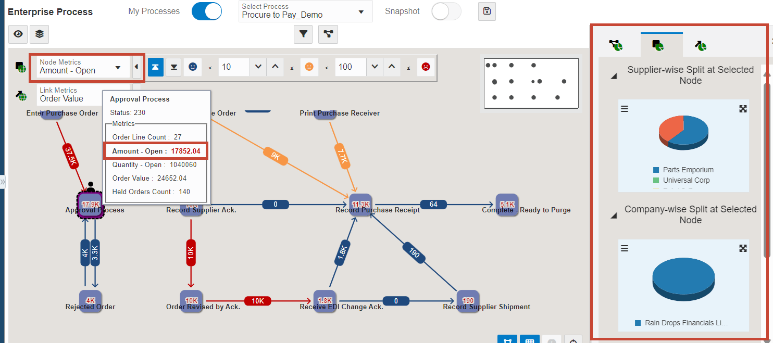Screen dimensions: 773x343
Task: Click the Parts Emporium legend swatch
Action: (x=656, y=170)
